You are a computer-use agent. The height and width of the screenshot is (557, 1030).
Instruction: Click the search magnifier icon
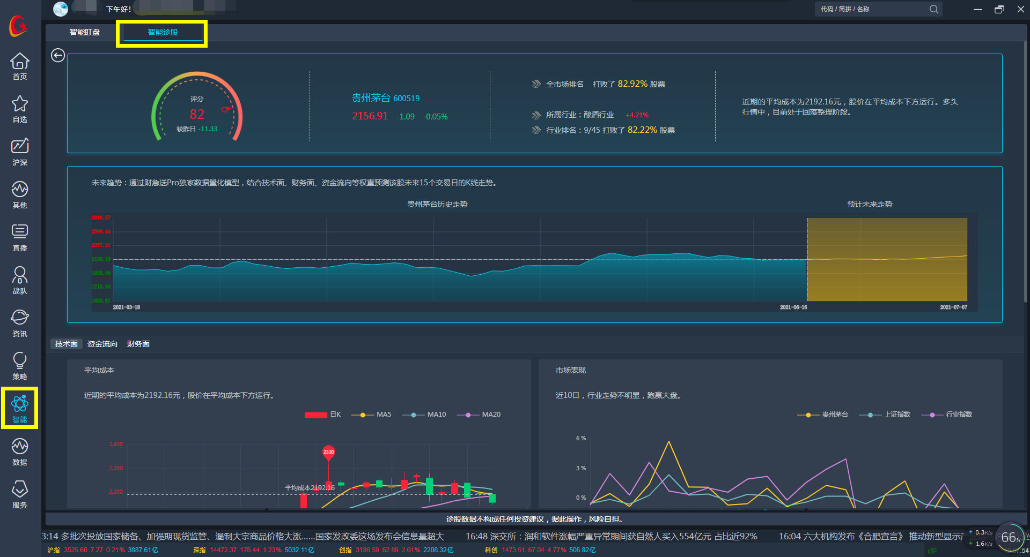tap(934, 9)
